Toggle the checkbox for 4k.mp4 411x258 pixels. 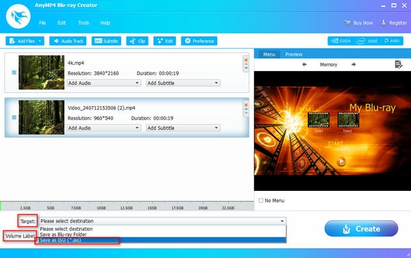(14, 73)
